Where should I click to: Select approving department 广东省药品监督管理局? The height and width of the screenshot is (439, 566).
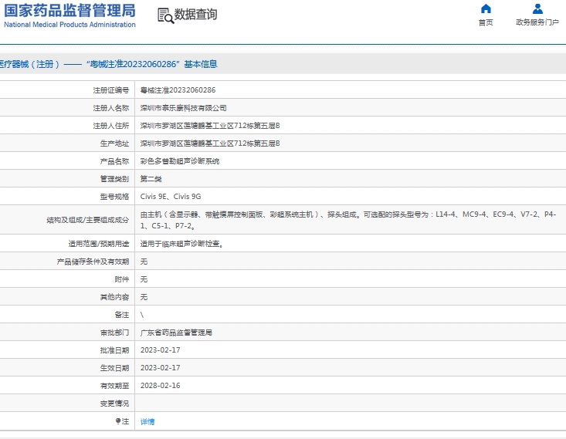pyautogui.click(x=176, y=333)
